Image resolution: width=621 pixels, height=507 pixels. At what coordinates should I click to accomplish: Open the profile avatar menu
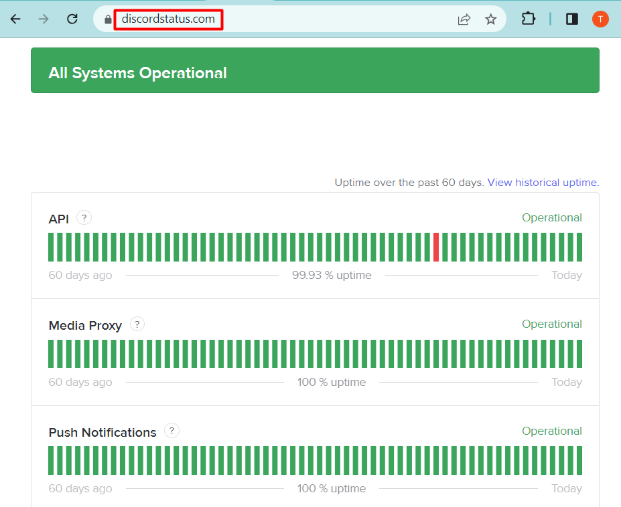click(600, 19)
